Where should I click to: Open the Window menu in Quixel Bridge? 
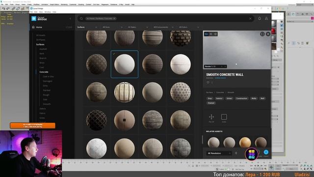point(48,12)
